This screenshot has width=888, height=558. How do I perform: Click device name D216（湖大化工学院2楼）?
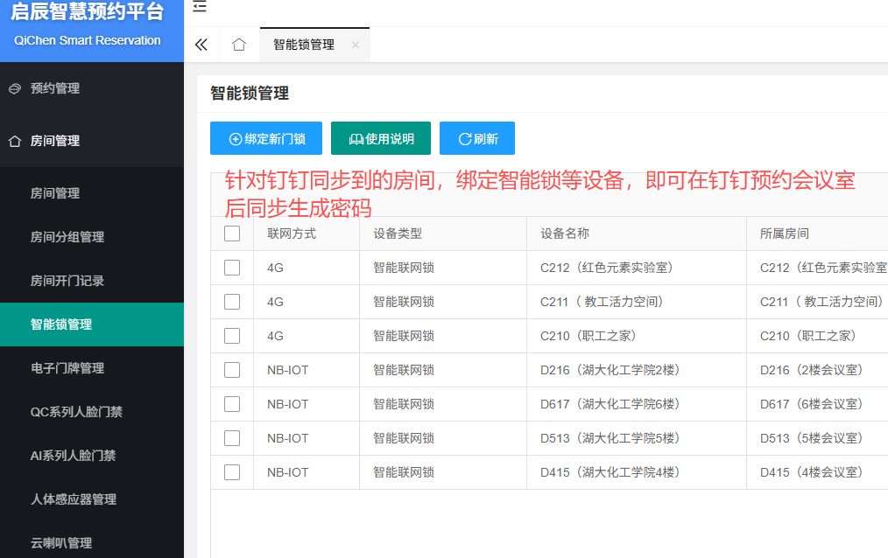coord(611,370)
